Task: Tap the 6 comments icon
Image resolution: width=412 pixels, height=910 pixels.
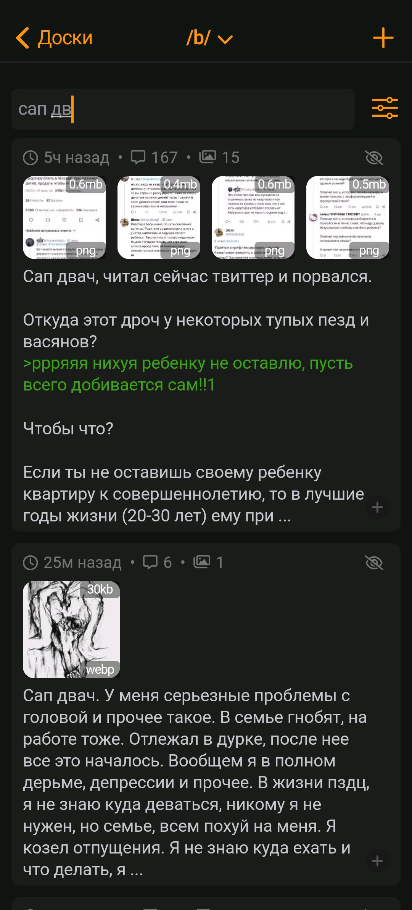Action: (x=150, y=562)
